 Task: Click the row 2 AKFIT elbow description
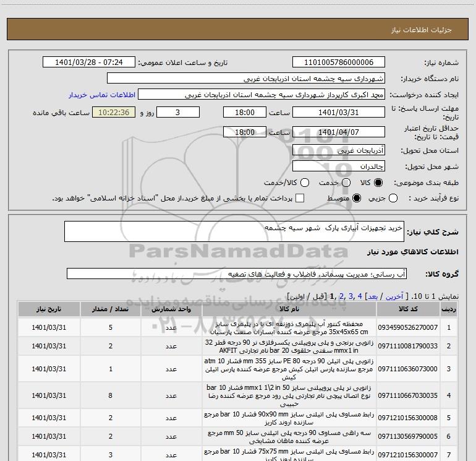click(289, 347)
